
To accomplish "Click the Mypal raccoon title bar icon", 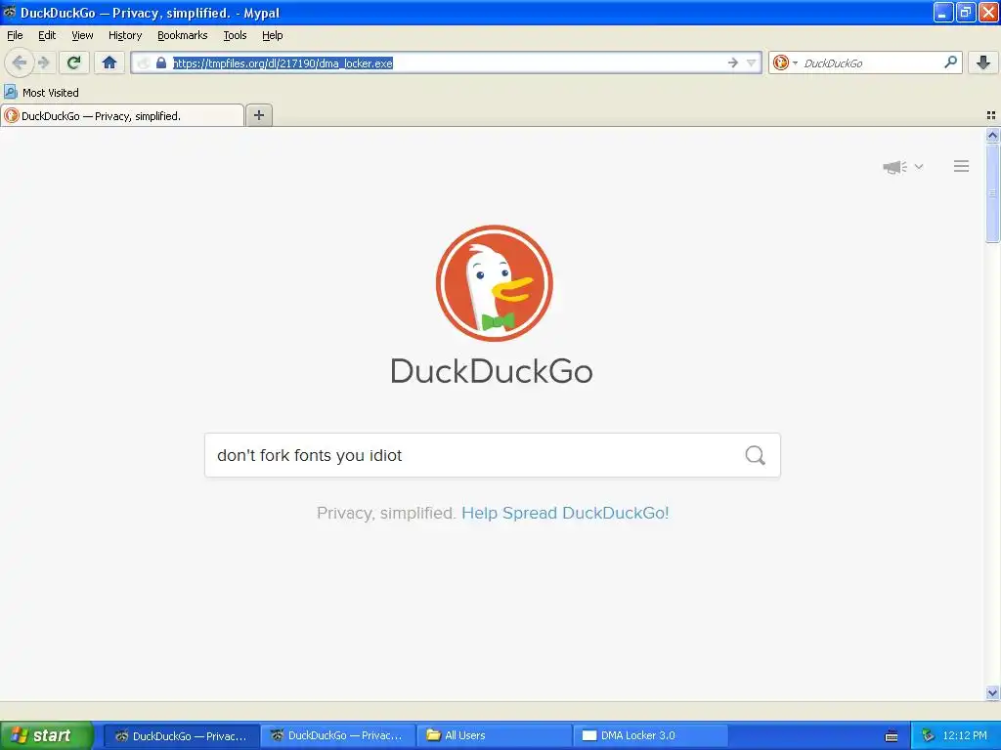I will point(10,12).
